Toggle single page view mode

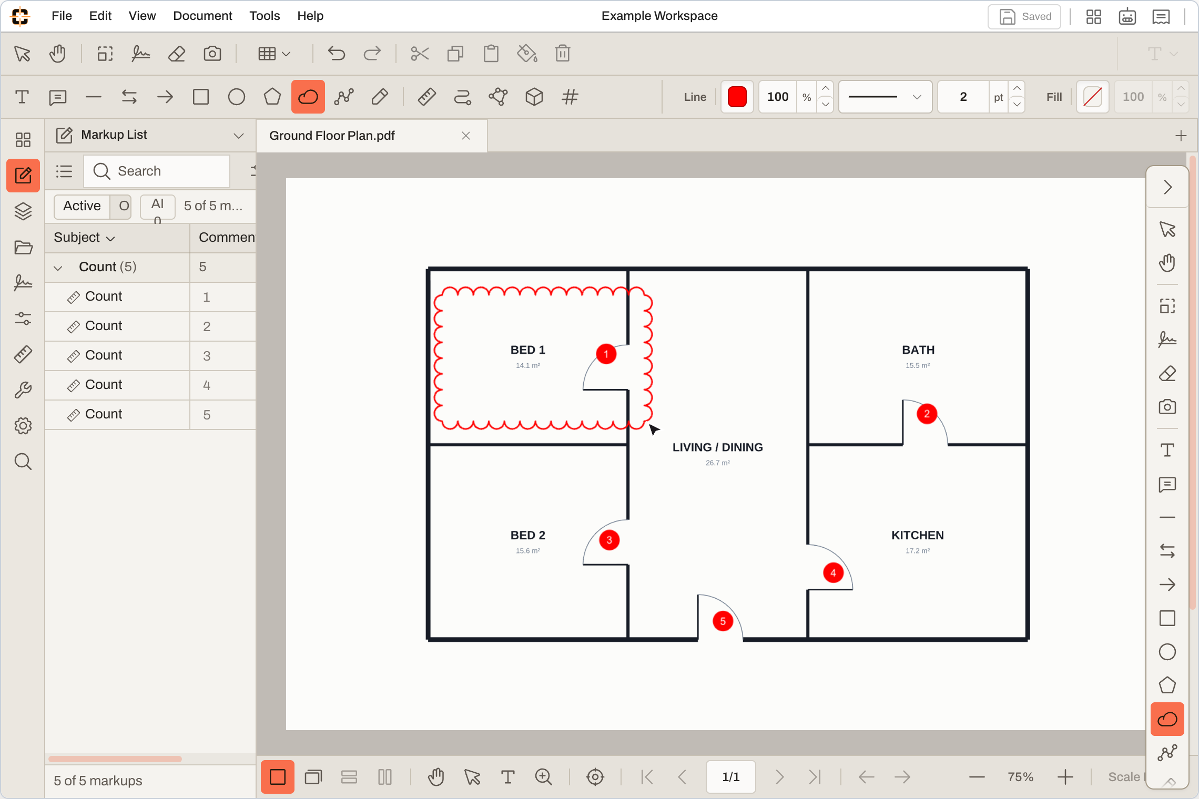(x=277, y=777)
